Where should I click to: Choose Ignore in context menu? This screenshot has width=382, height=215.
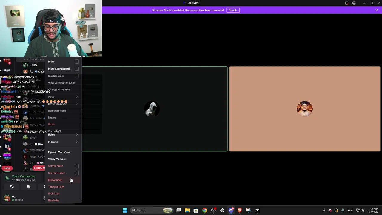[63, 118]
